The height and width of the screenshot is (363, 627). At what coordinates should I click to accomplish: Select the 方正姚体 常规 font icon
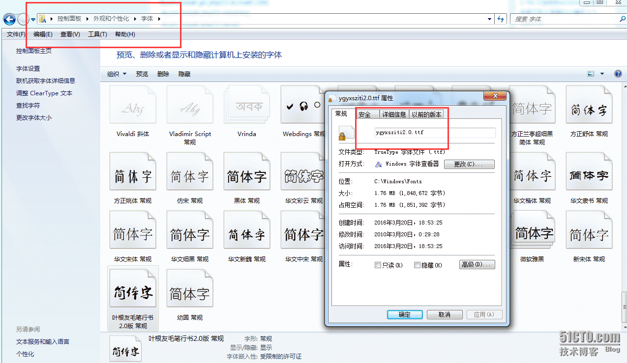133,172
